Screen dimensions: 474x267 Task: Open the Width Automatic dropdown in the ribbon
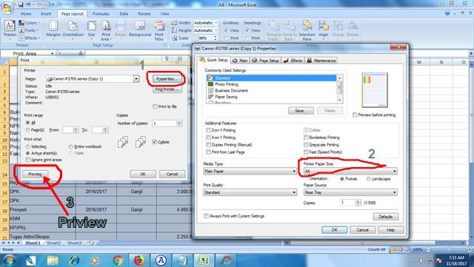click(x=216, y=23)
